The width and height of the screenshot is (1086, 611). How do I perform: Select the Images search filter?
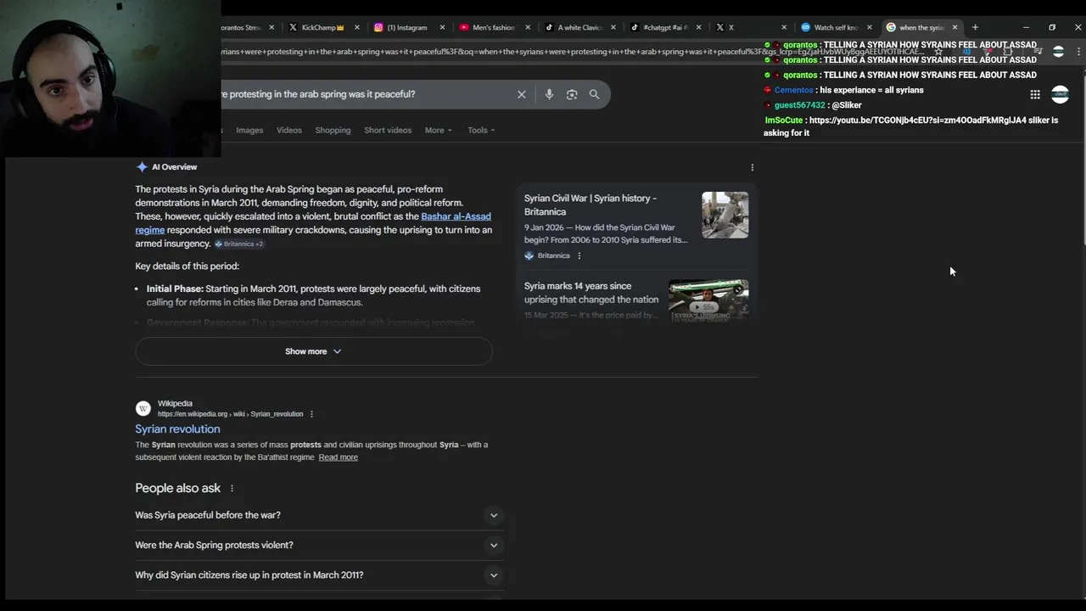(x=249, y=130)
